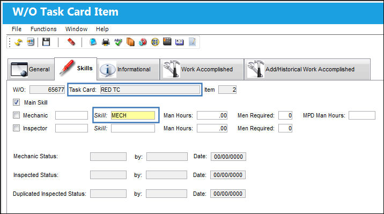Click the dark panel board icon
The height and width of the screenshot is (214, 384).
pyautogui.click(x=167, y=42)
